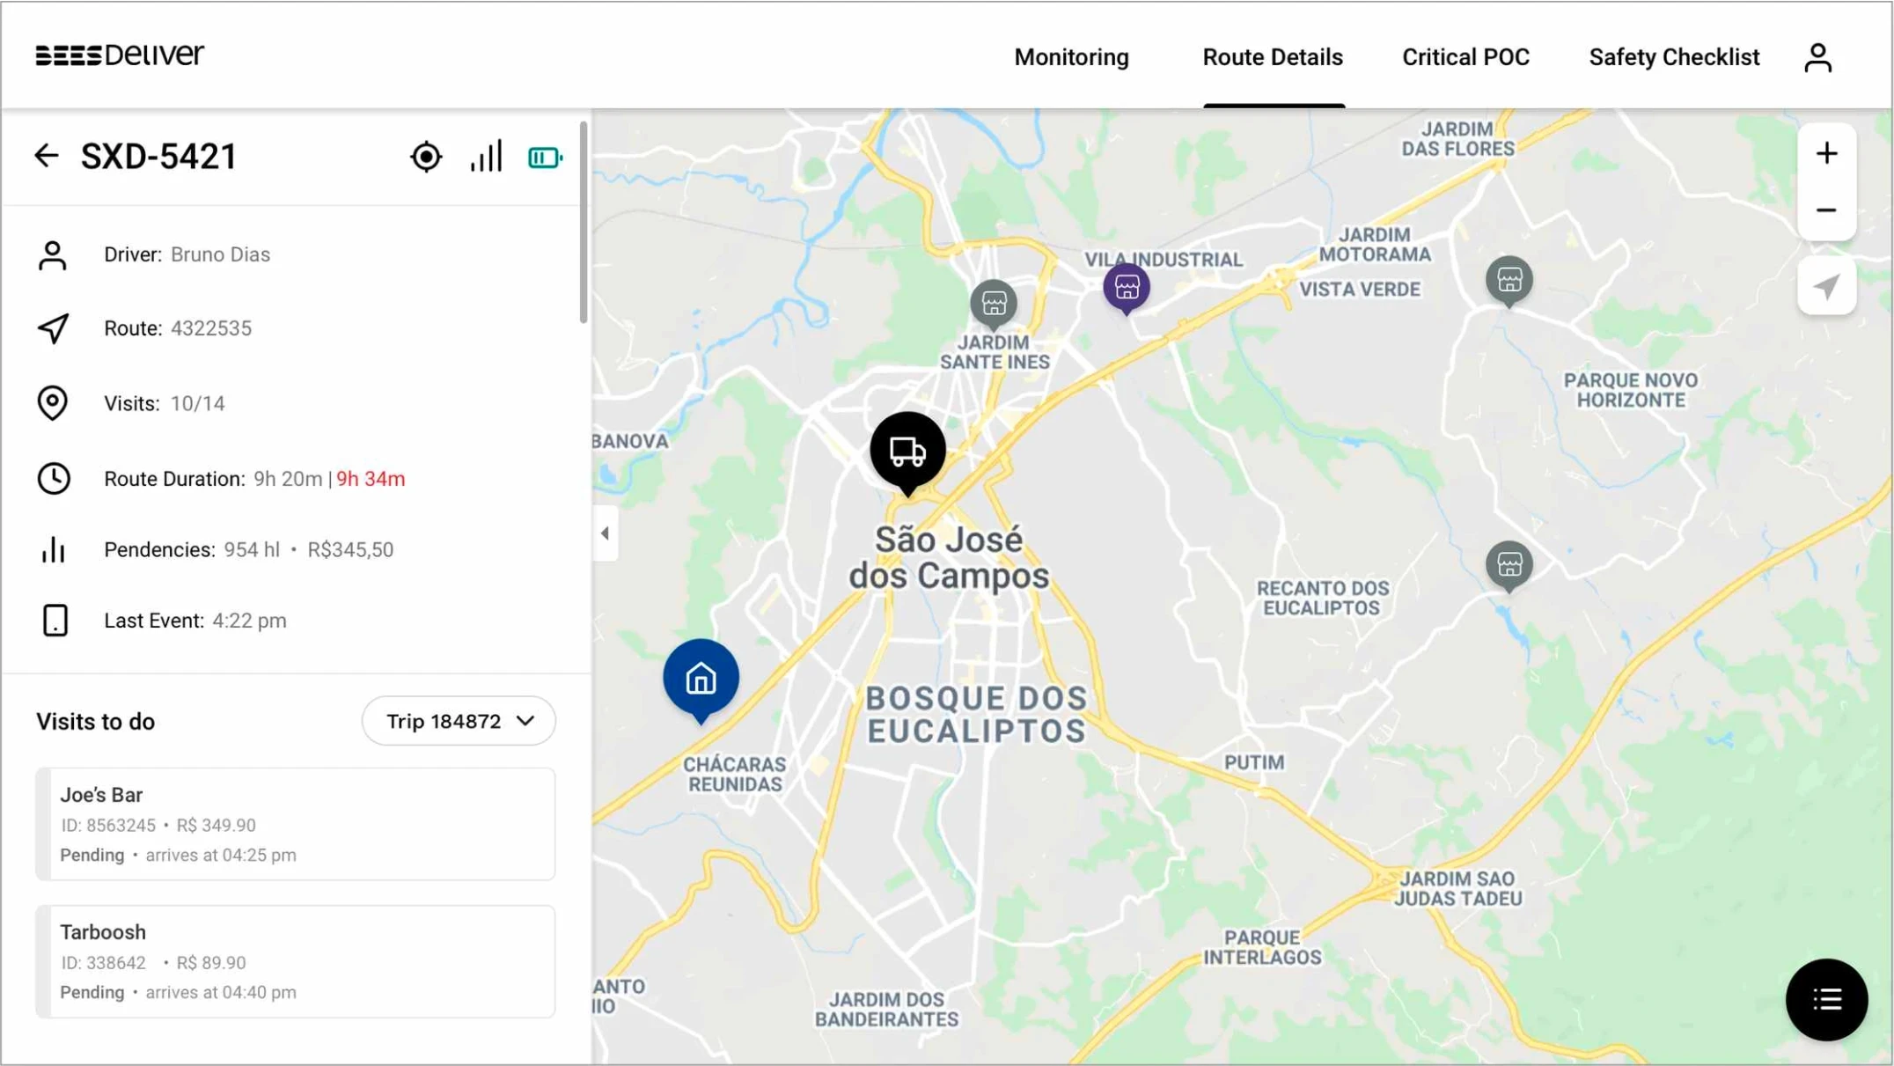Select the truck marker on the map
Image resolution: width=1894 pixels, height=1066 pixels.
point(907,452)
